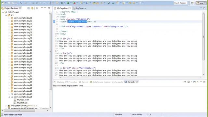Image resolution: width=208 pixels, height=117 pixels.
Task: Click the JRE System Library icon
Action: 9,106
